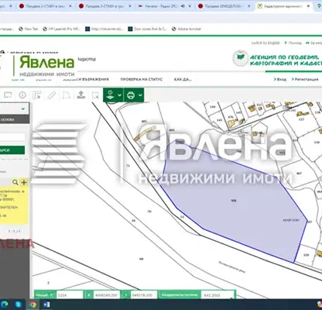Viewport: 322px width, 310px height.
Task: Click parcel 467 on the map
Action: click(299, 174)
